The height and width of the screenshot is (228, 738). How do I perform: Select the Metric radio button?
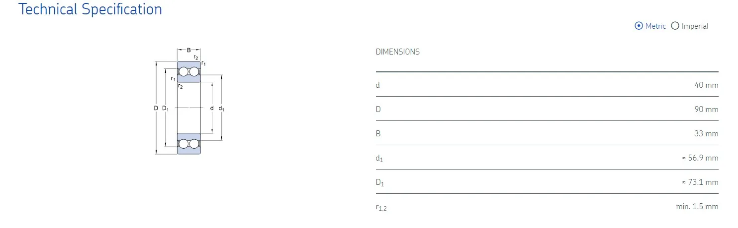pyautogui.click(x=639, y=26)
